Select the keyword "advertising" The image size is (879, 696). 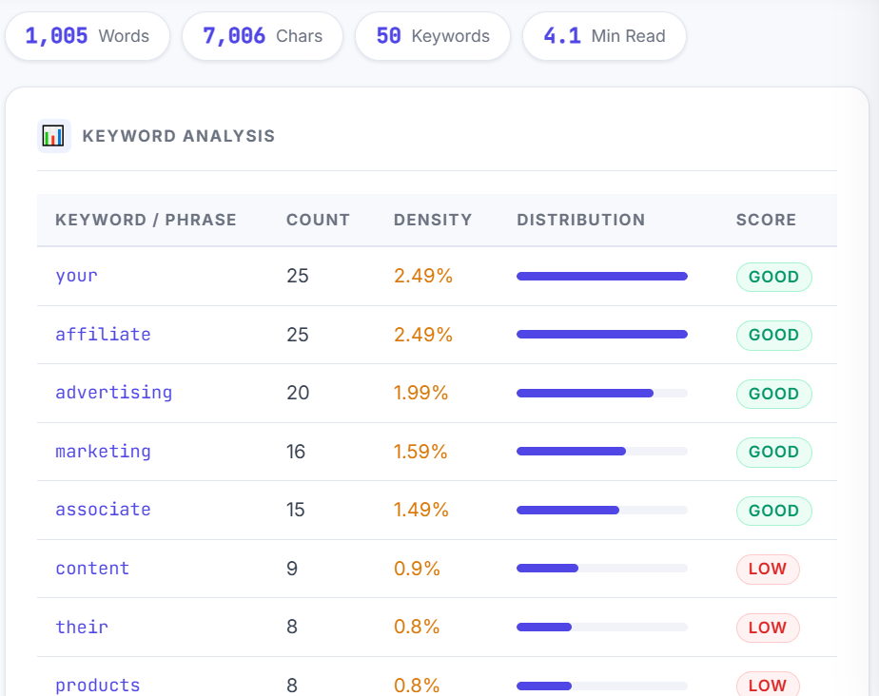pyautogui.click(x=114, y=393)
